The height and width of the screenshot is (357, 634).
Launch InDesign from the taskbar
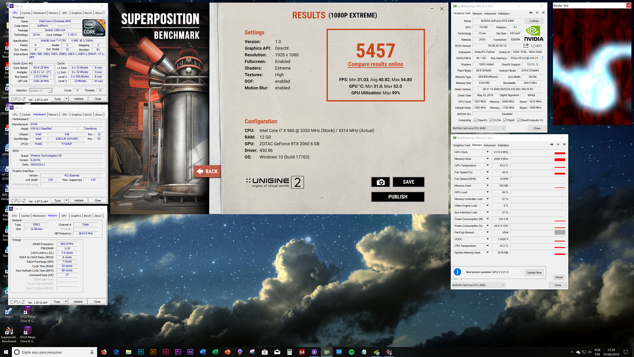tap(166, 352)
